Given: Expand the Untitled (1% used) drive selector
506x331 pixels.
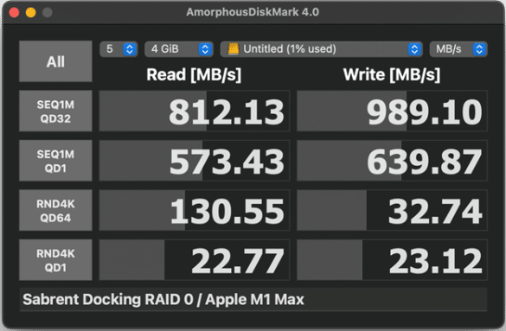Looking at the screenshot, I should click(322, 49).
